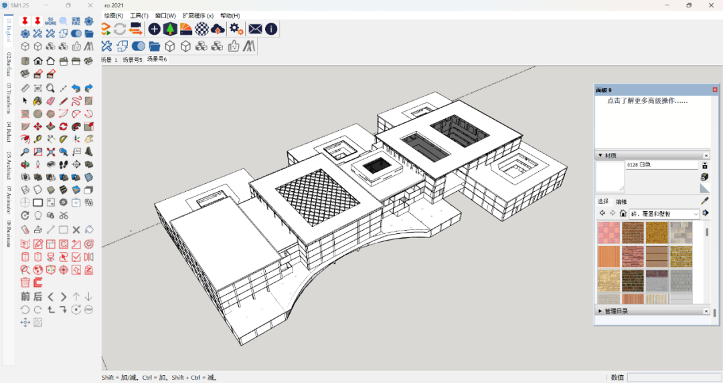This screenshot has width=723, height=383.
Task: Select the Protractor tool
Action: (x=63, y=138)
